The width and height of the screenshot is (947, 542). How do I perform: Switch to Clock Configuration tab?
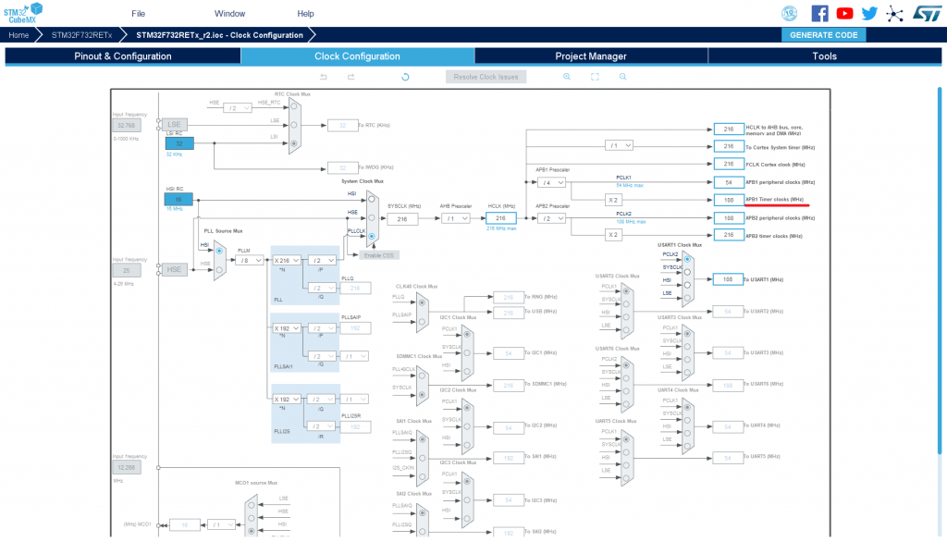[357, 56]
